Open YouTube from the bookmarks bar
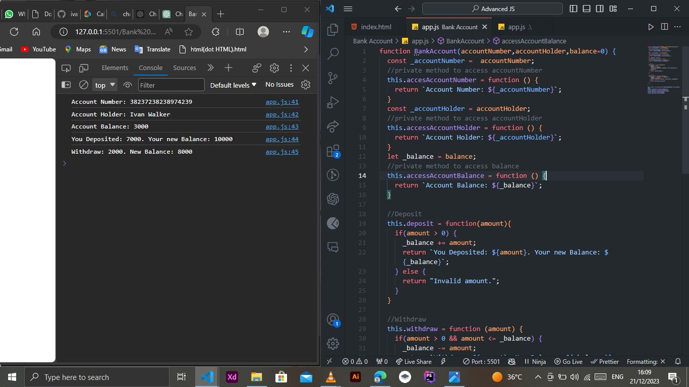 coord(38,49)
